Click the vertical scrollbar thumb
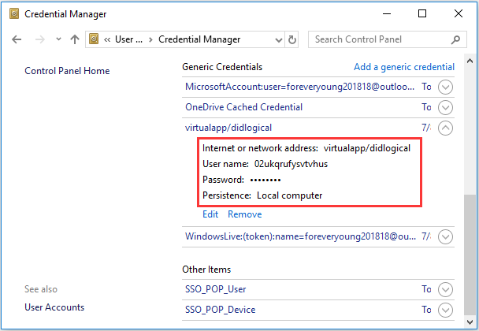 [470, 255]
